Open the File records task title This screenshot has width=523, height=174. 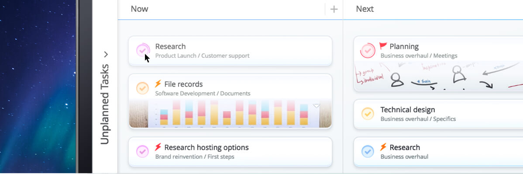(183, 84)
